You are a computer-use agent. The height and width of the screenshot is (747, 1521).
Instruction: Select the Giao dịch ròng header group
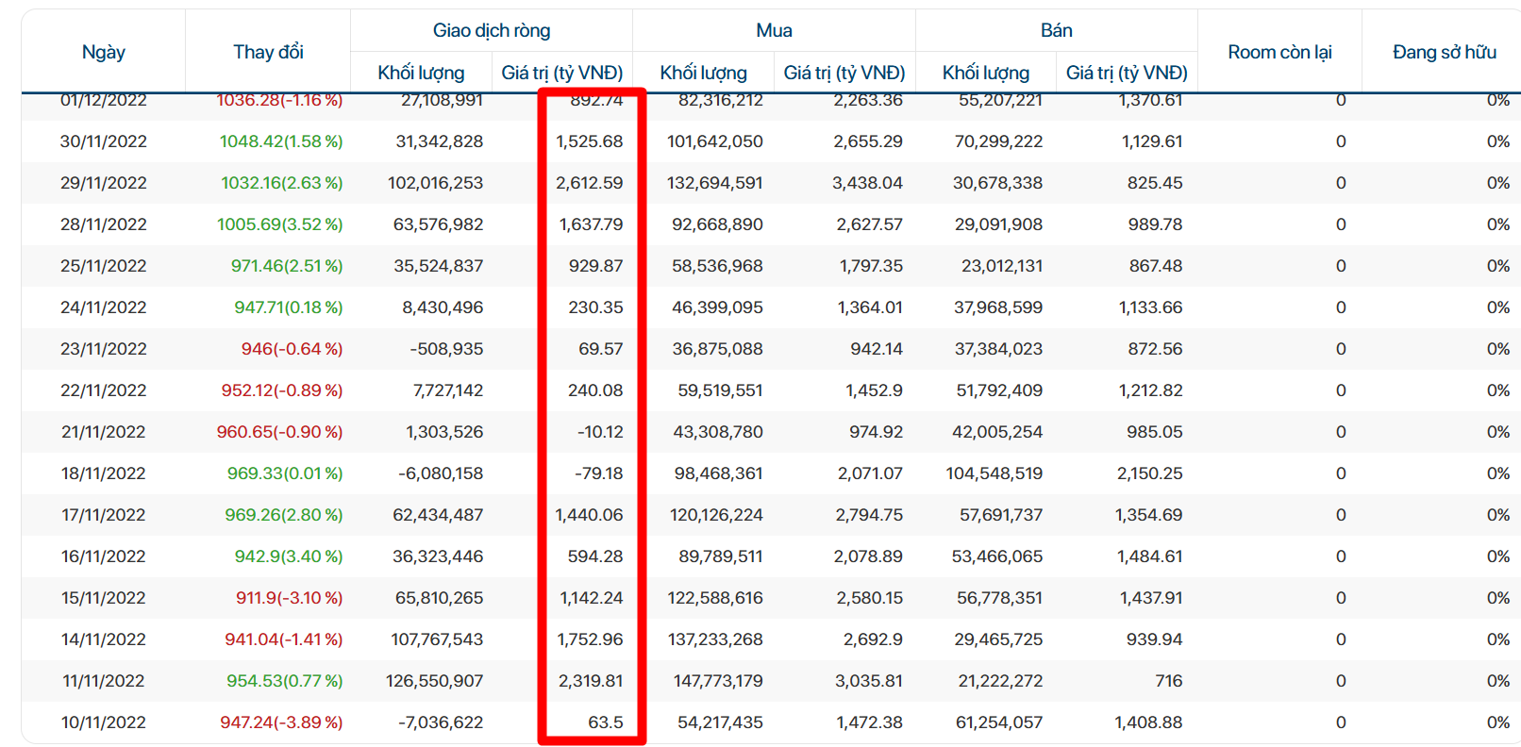tap(492, 30)
